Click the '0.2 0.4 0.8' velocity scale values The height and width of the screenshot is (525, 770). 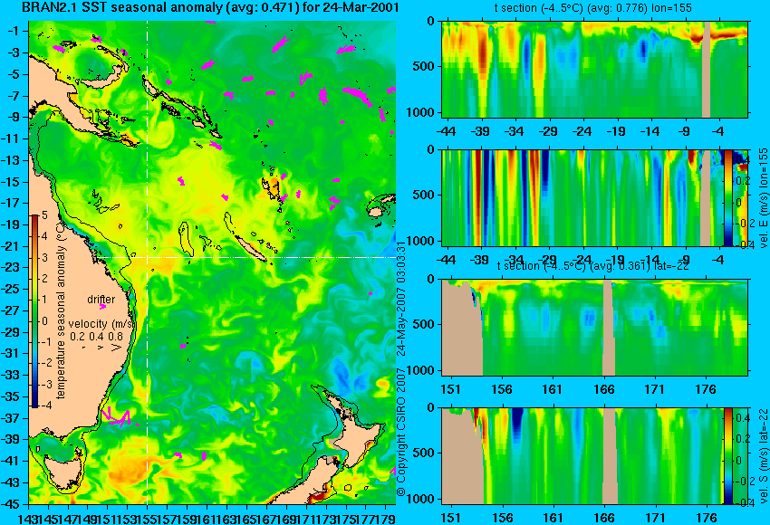[96, 337]
